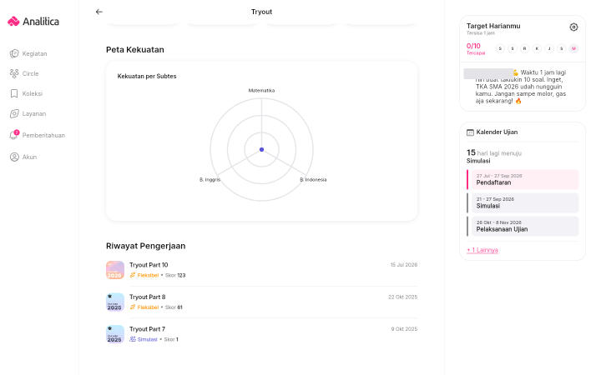Screen dimensions: 601x375
Task: Open the Pelaksanaan Ujian calendar entry
Action: [x=525, y=226]
